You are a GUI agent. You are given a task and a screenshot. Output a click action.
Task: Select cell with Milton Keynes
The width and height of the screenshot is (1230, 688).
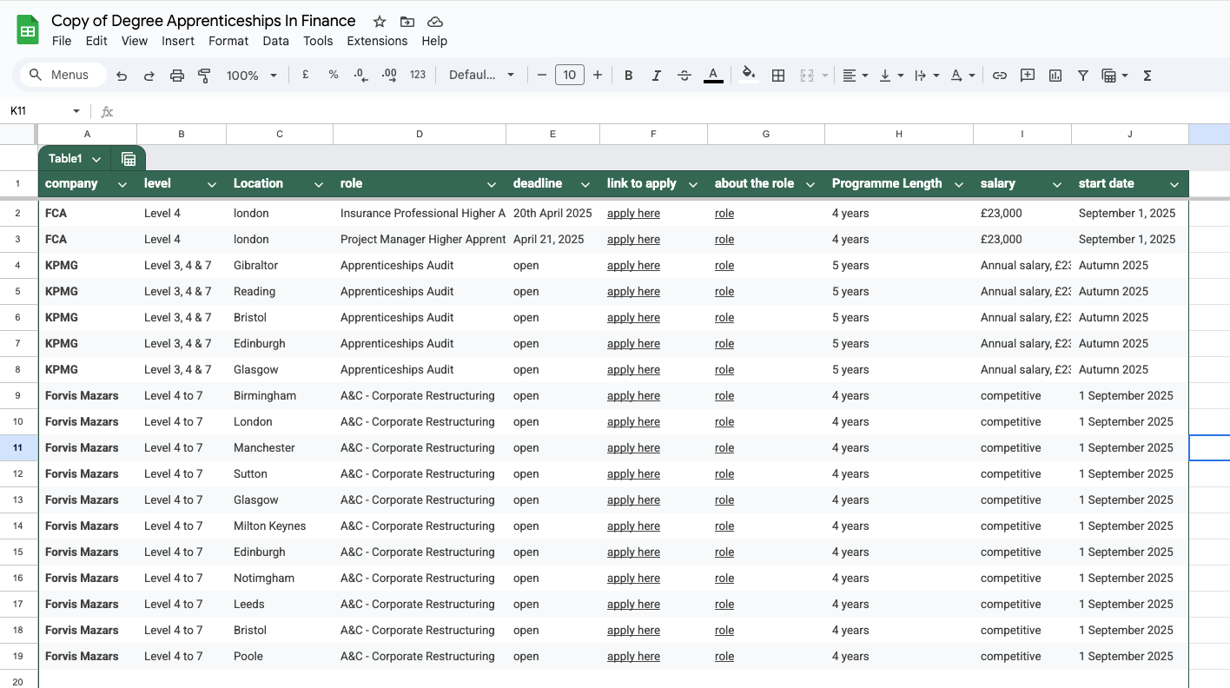click(x=280, y=526)
